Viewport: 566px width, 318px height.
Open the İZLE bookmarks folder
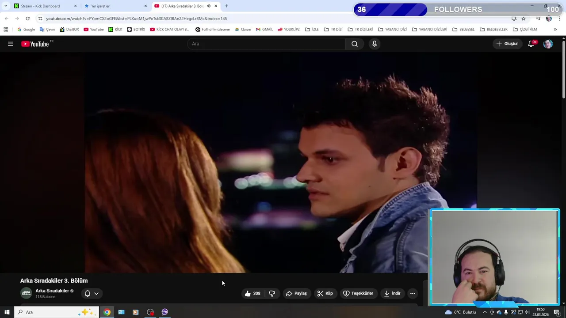click(x=312, y=29)
